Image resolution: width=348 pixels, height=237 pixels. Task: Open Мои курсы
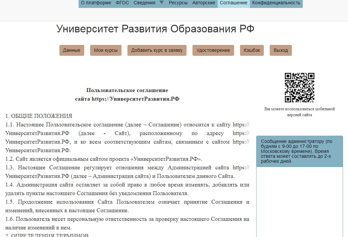[x=106, y=51]
